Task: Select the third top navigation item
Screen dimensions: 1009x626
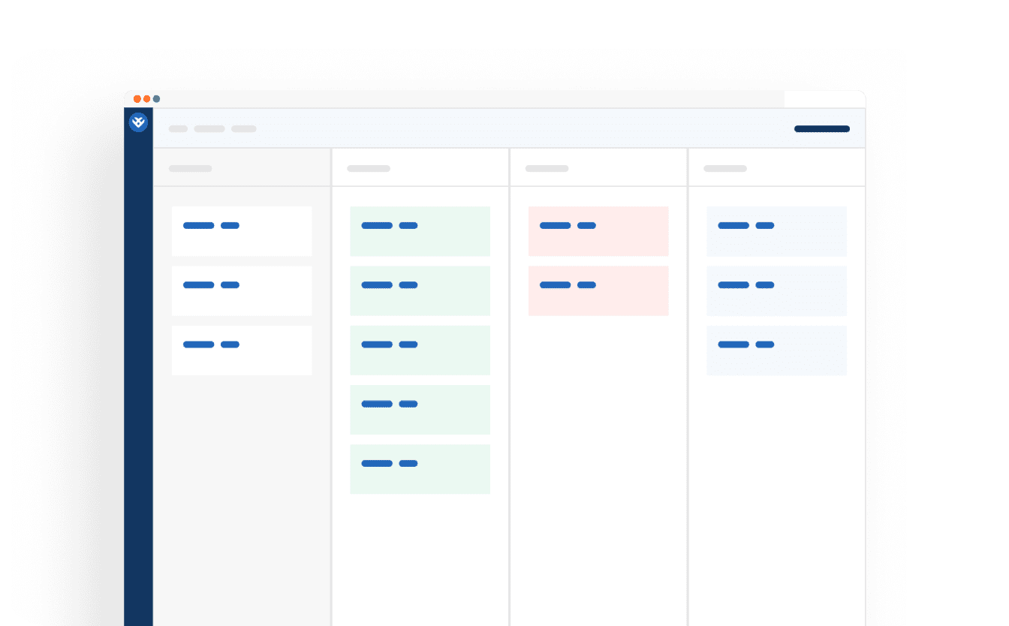Action: [244, 129]
